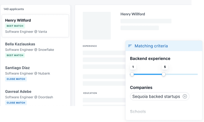Select applicant Santiago Díaz
Image resolution: width=204 pixels, height=122 pixels.
coord(17,68)
